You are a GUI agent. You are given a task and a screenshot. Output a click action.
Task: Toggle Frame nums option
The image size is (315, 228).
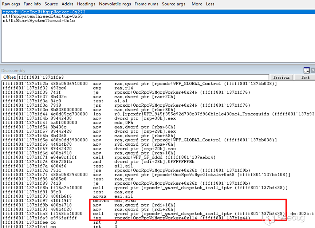(x=146, y=4)
